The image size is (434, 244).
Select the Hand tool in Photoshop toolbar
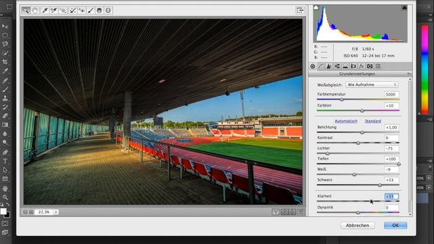point(5,188)
